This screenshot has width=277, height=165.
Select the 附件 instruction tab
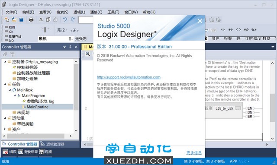215,38
